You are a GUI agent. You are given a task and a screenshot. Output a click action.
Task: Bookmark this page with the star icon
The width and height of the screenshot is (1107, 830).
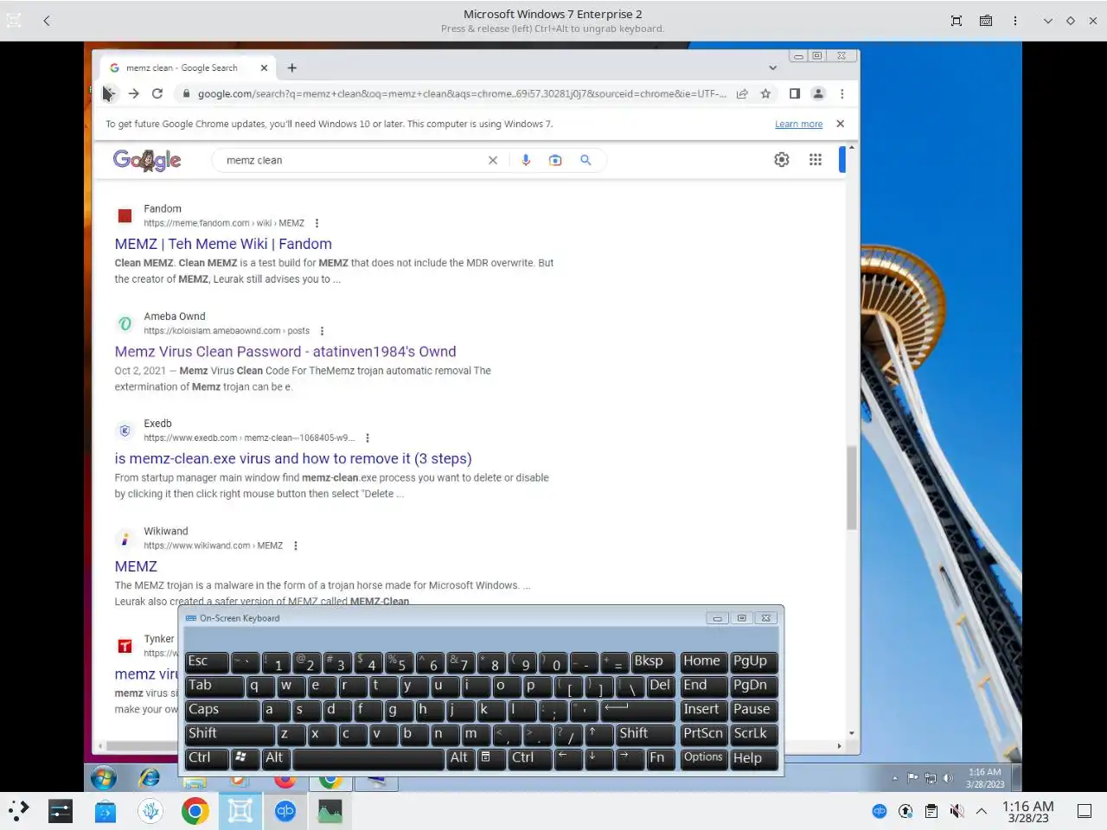tap(765, 93)
